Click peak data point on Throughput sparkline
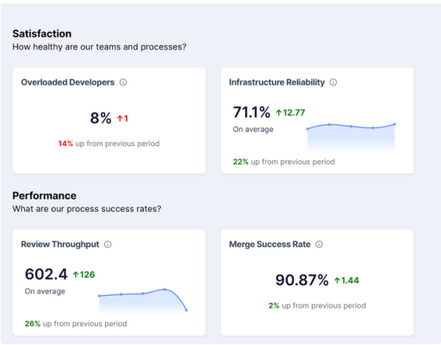This screenshot has width=441, height=345. click(165, 289)
